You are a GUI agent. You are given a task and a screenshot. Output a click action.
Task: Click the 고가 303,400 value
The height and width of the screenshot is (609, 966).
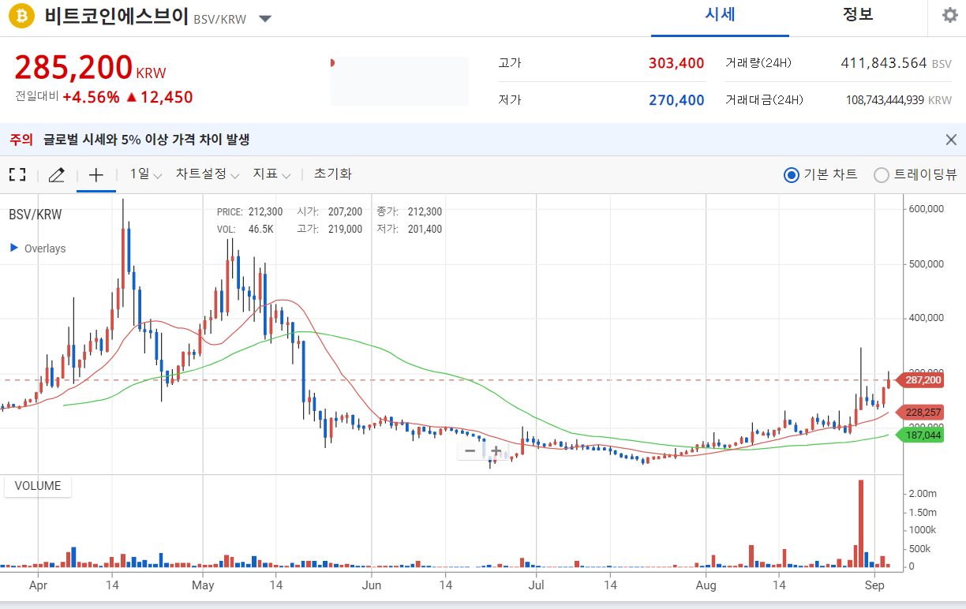pyautogui.click(x=676, y=63)
